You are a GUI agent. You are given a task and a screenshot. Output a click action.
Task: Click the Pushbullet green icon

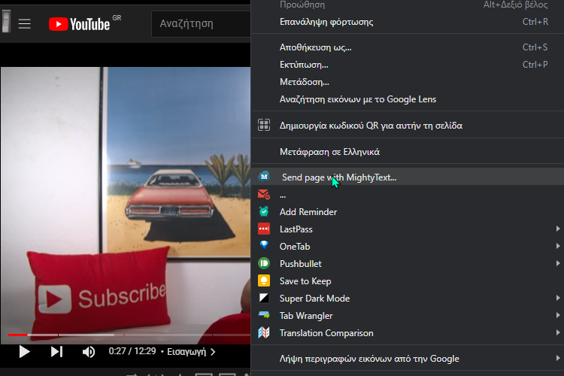tap(264, 263)
